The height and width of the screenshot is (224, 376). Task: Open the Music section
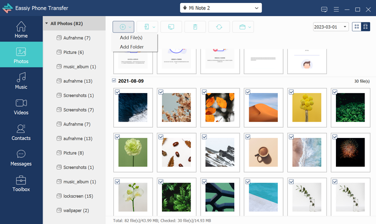click(x=21, y=81)
